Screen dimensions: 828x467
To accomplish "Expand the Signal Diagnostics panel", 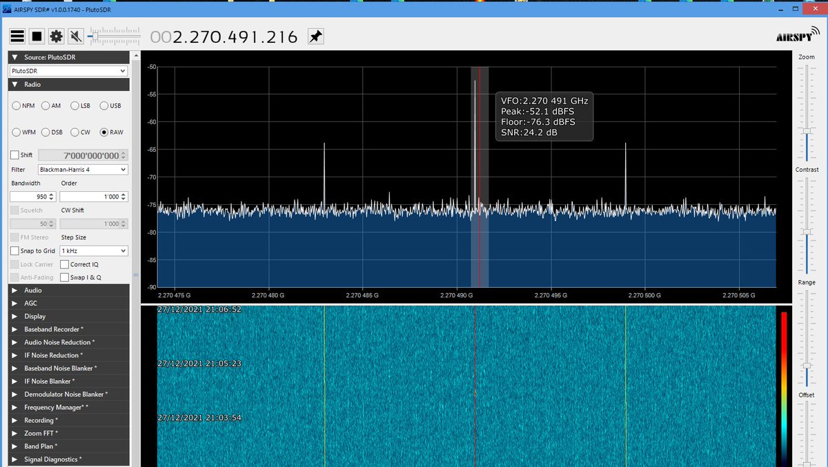I will (68, 459).
